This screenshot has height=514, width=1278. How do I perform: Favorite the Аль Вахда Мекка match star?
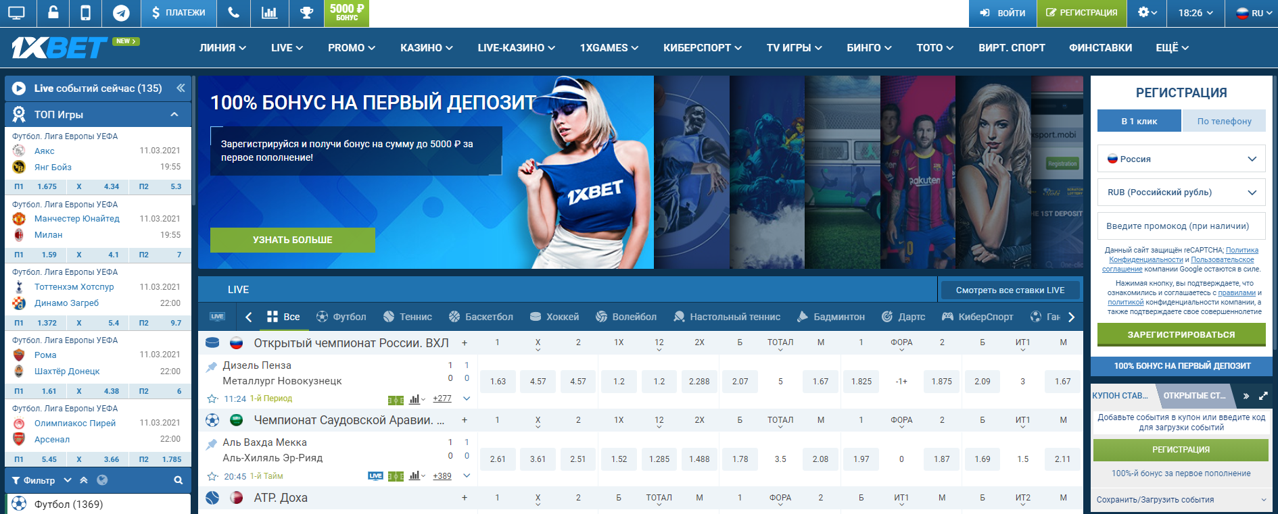click(212, 476)
